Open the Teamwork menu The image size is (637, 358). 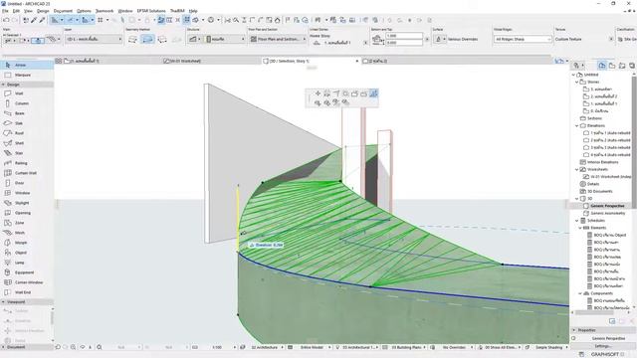coord(105,11)
